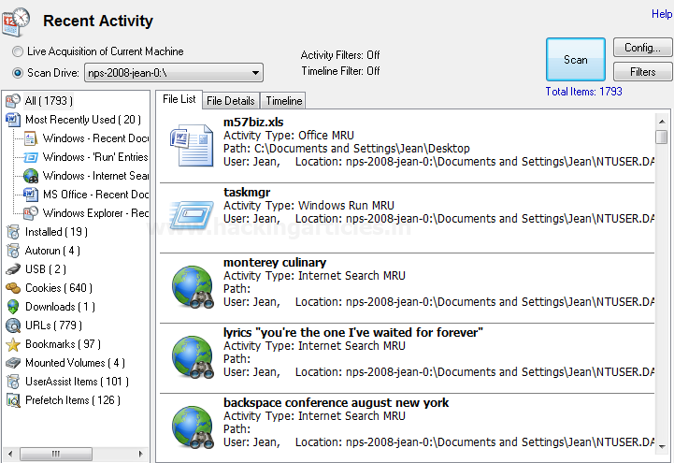This screenshot has height=463, width=674.
Task: Click the Bookmarks star icon
Action: pos(13,344)
